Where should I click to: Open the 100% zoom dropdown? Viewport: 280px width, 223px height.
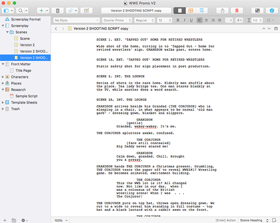61,220
